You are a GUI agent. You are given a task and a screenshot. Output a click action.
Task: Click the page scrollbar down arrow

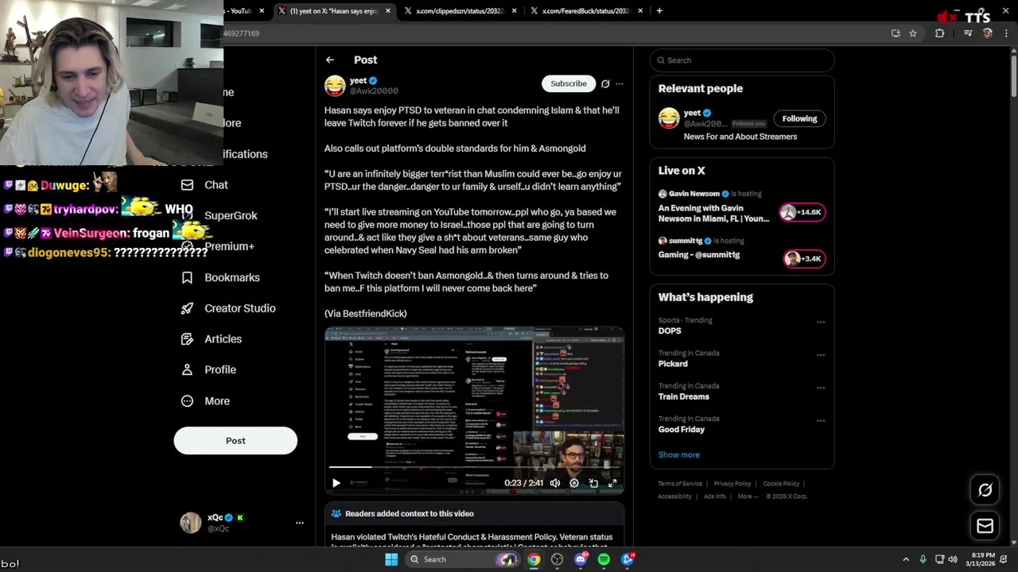(1013, 542)
